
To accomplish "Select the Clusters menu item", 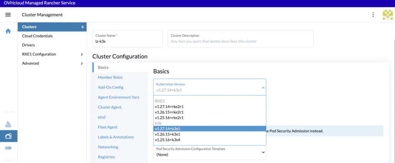I will coord(52,27).
